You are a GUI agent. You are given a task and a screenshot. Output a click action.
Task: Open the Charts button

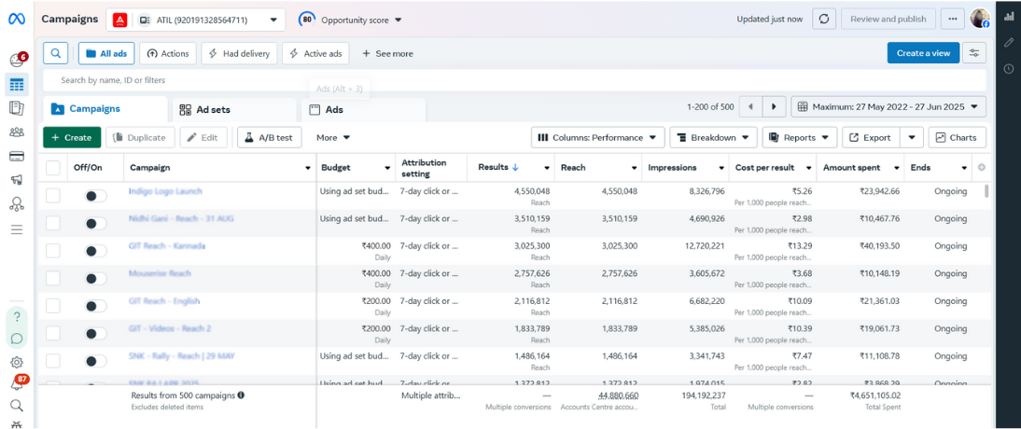click(957, 137)
